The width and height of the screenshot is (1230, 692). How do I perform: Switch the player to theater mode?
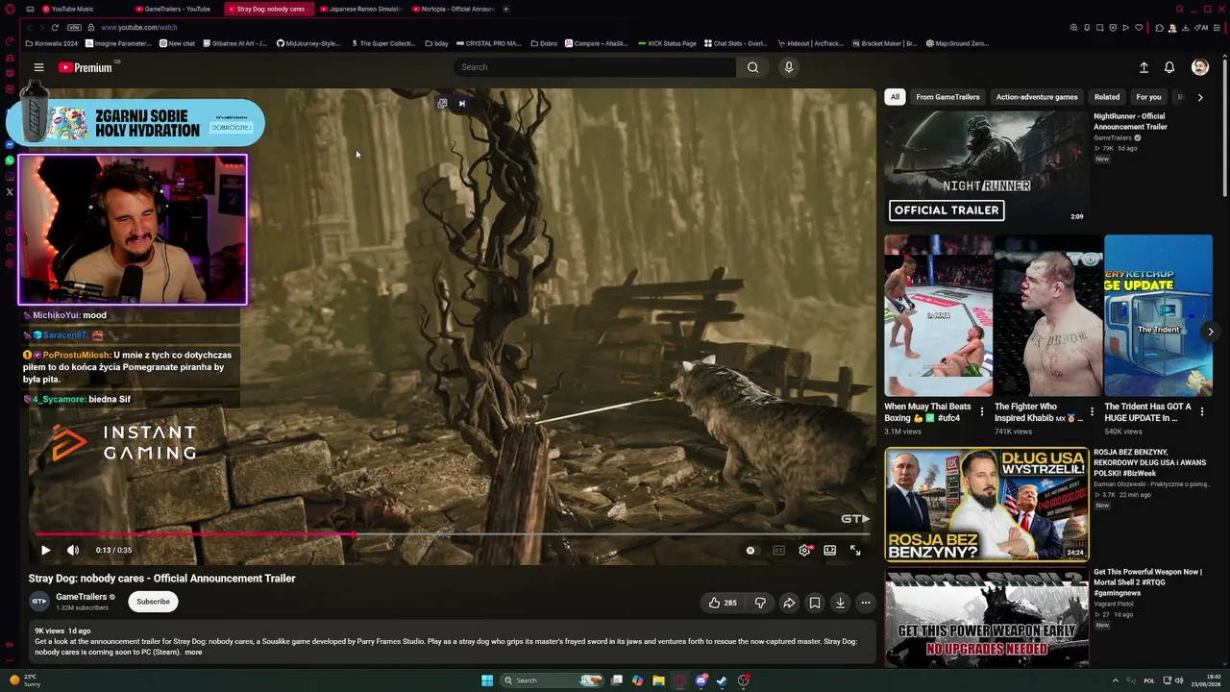click(x=829, y=550)
